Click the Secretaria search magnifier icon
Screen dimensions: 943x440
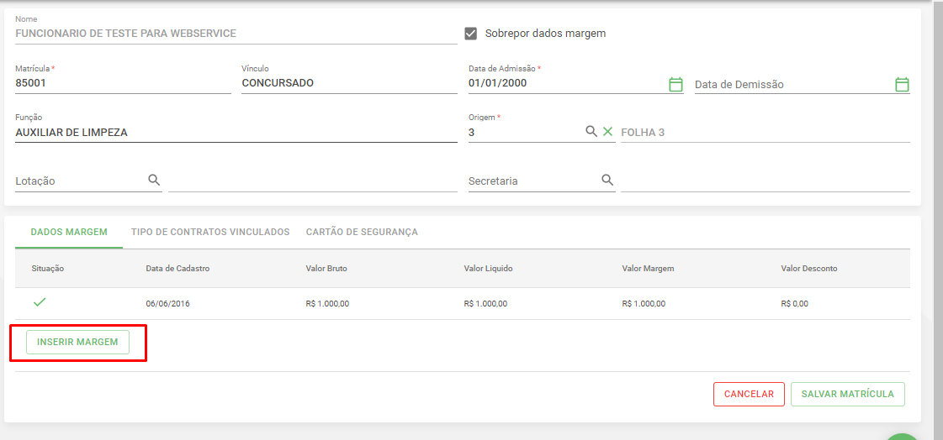[607, 180]
